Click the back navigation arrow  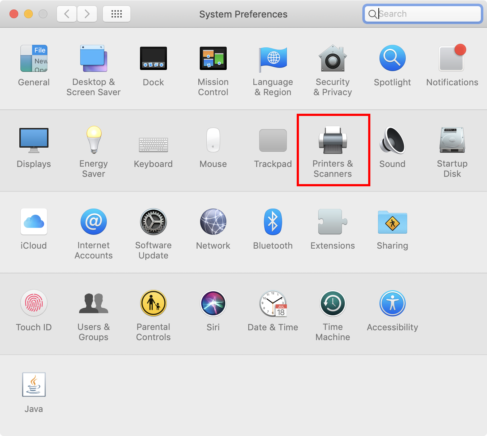[x=67, y=14]
